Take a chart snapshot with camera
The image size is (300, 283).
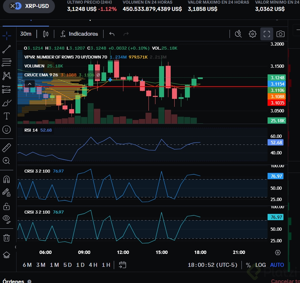(x=280, y=34)
